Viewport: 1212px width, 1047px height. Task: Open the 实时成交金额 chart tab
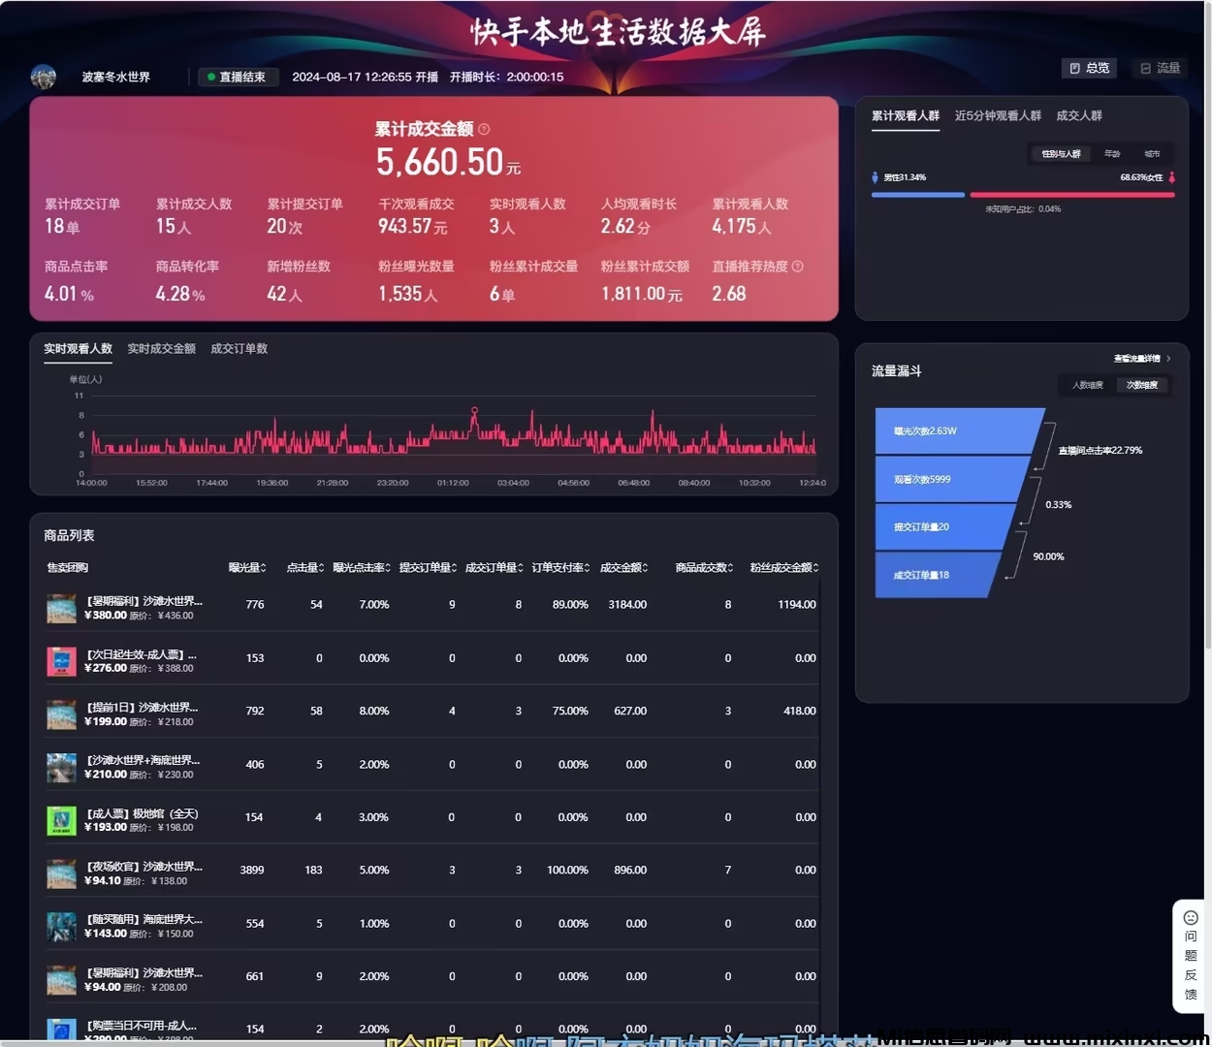(x=161, y=349)
